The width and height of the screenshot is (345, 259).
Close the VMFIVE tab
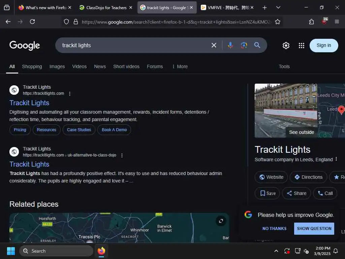[x=252, y=7]
